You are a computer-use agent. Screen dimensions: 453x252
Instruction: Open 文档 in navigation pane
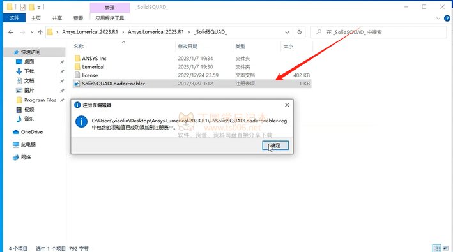29,81
